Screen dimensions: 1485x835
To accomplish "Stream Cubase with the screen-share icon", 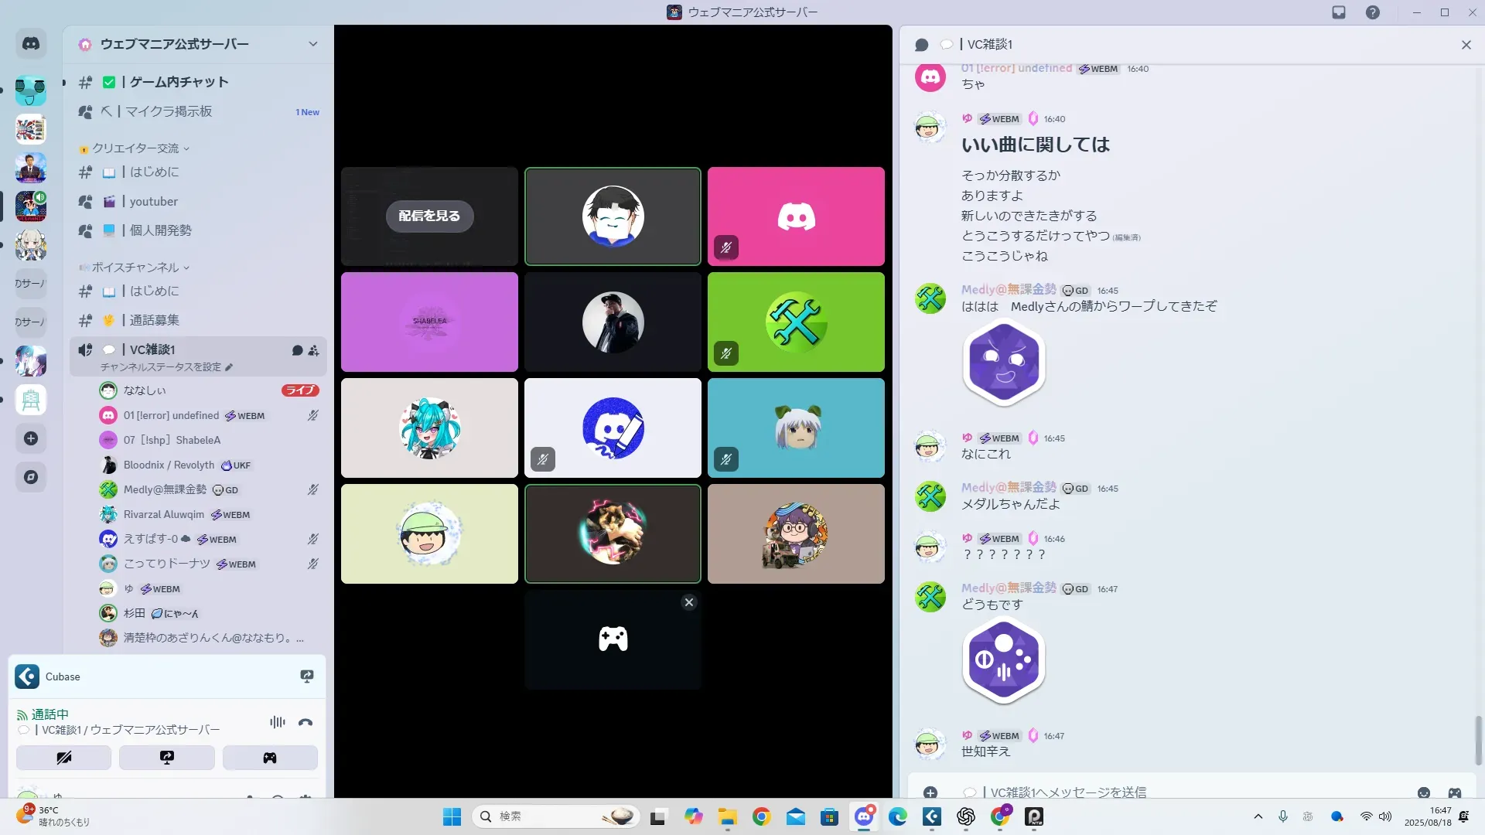I will point(307,677).
